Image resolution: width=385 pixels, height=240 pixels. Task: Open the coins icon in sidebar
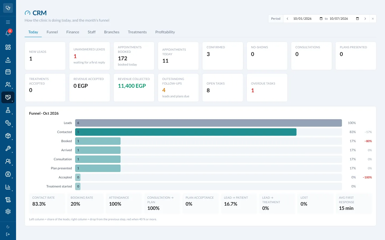(8, 123)
